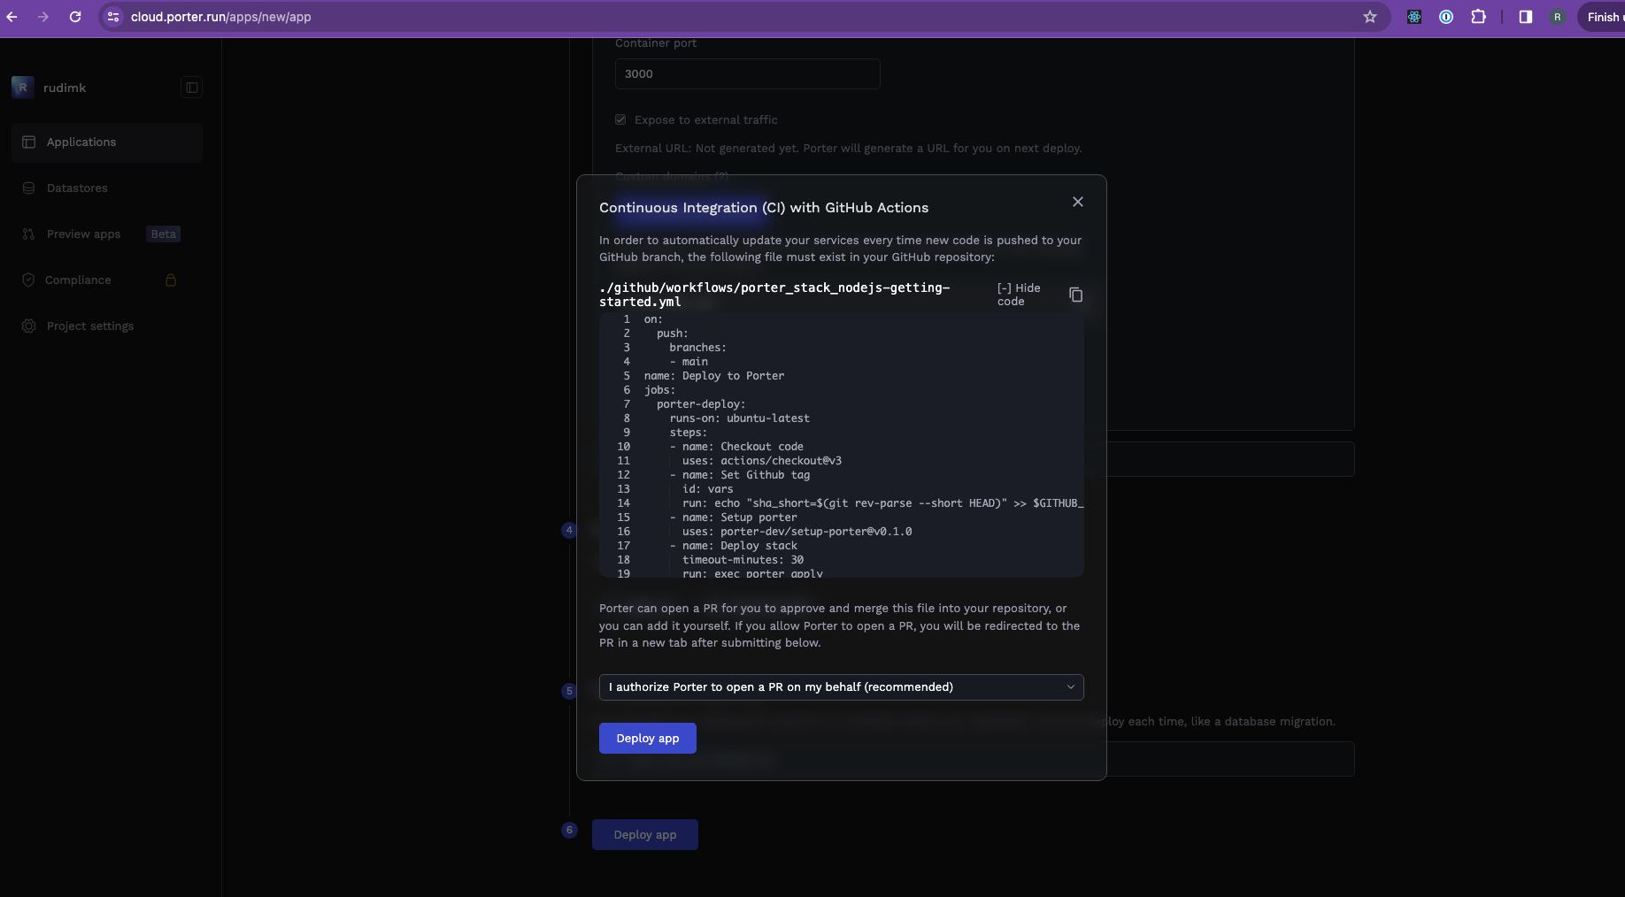Click the Preview apps branch icon
The image size is (1625, 897).
pos(29,234)
